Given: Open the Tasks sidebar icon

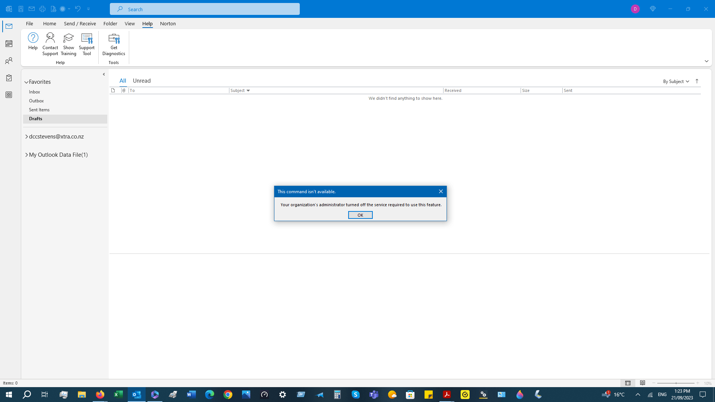Looking at the screenshot, I should point(9,78).
